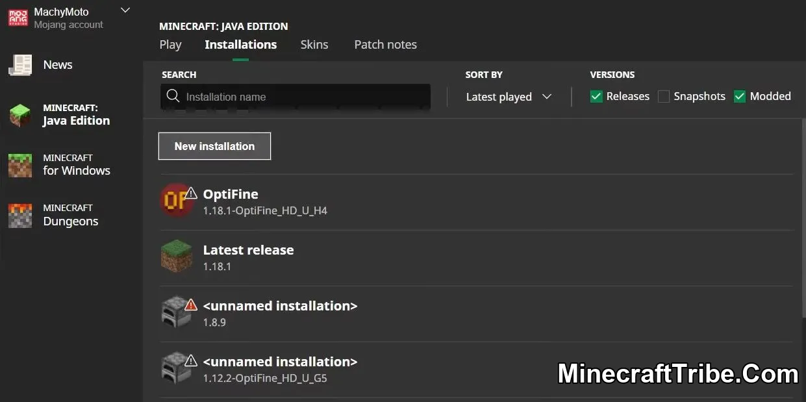The height and width of the screenshot is (402, 806).
Task: Select the Java Edition grass block icon
Action: [x=20, y=115]
